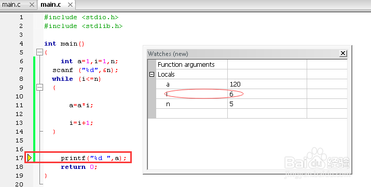Click the value 5 of variable n
This screenshot has width=371, height=187.
point(231,104)
